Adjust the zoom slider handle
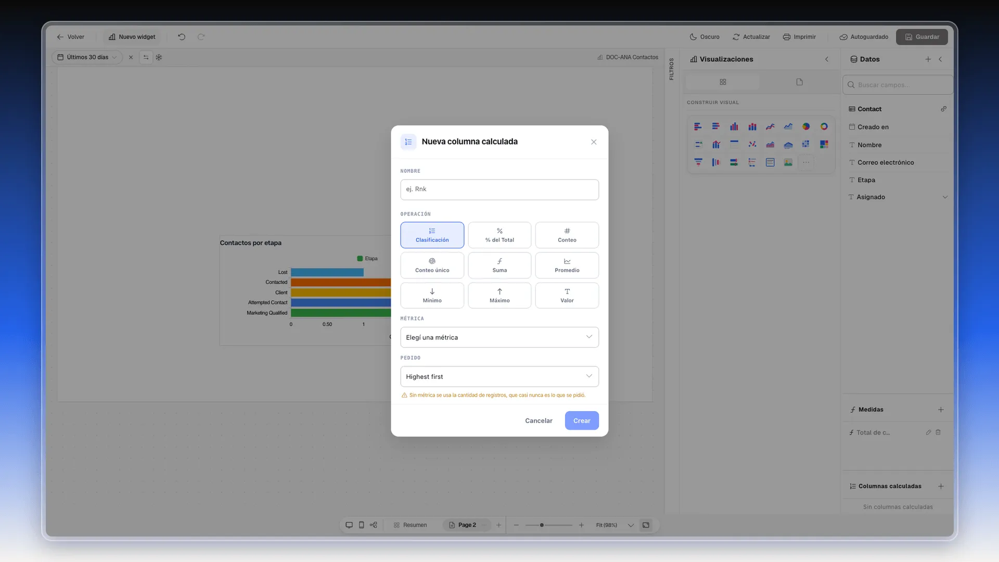The height and width of the screenshot is (562, 999). 542,525
